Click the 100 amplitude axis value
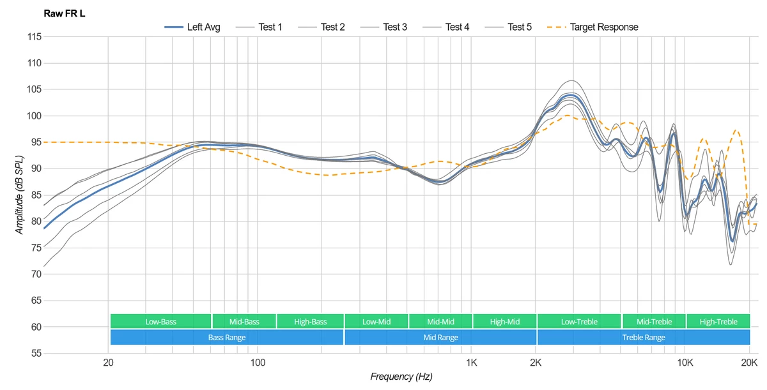This screenshot has width=767, height=390. pos(35,116)
